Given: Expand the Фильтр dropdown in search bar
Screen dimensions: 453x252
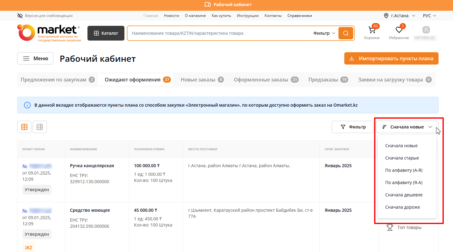Looking at the screenshot, I should [324, 33].
